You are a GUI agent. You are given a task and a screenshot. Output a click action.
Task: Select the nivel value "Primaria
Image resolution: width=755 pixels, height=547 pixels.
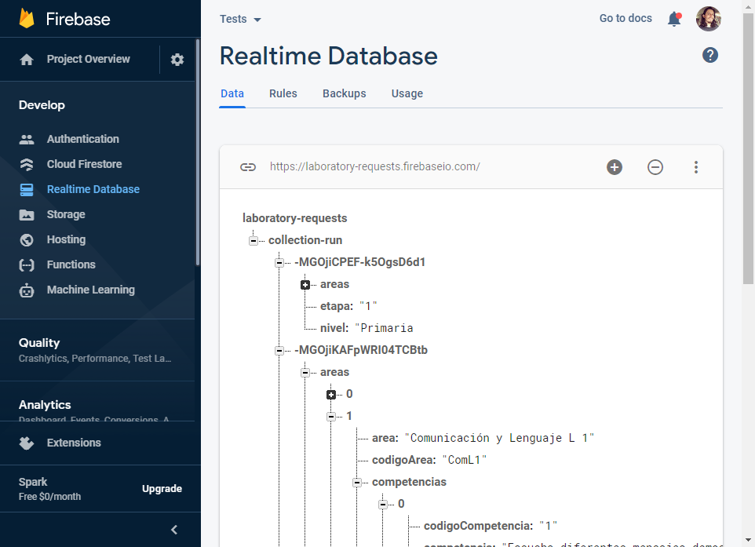[x=385, y=328]
